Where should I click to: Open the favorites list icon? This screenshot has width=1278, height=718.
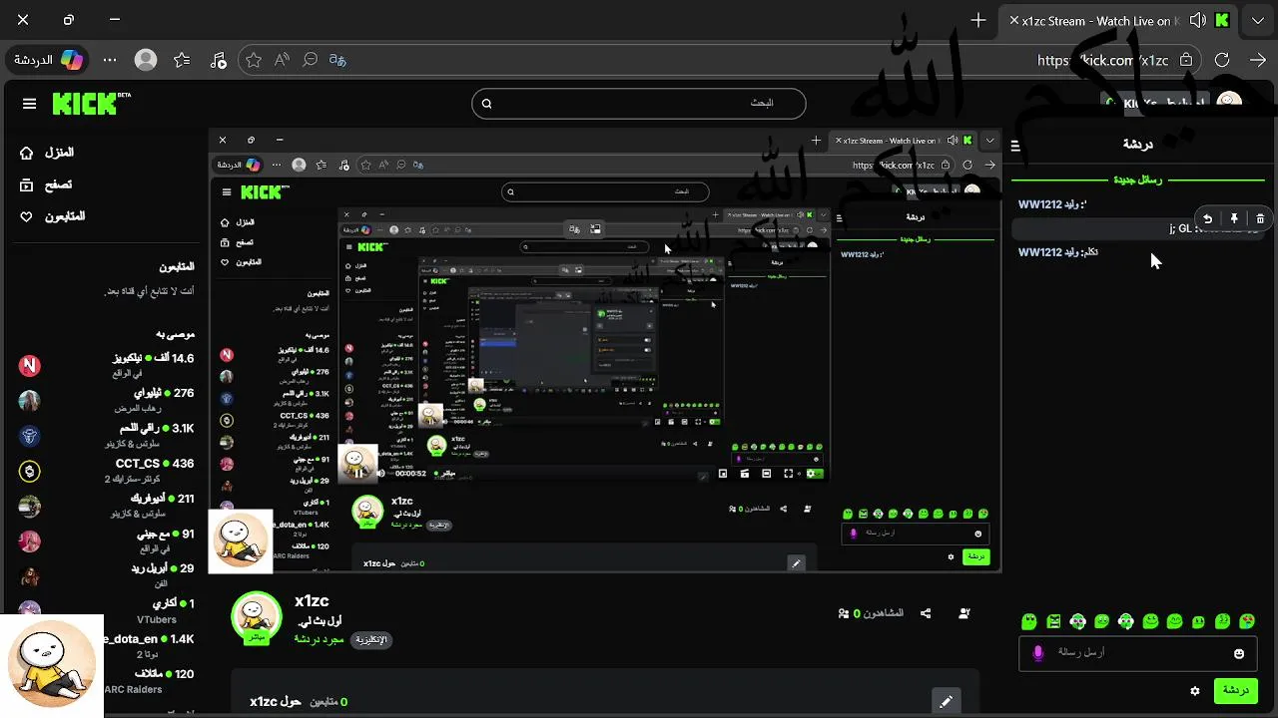pos(182,60)
